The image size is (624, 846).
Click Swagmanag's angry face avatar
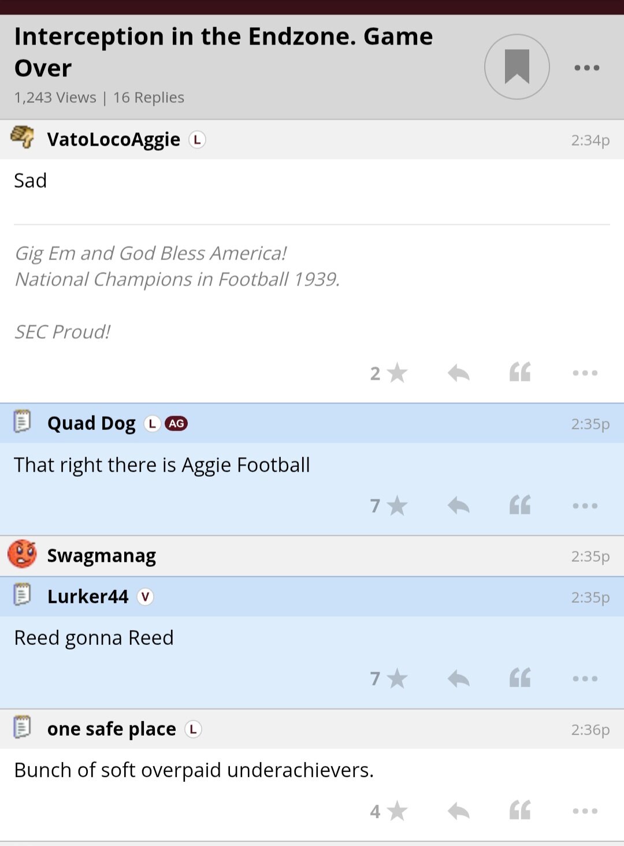22,555
